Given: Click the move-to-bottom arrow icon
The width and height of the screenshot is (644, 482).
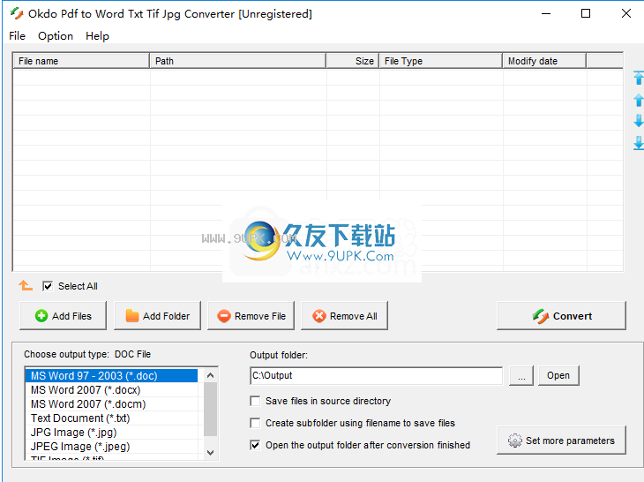Looking at the screenshot, I should click(638, 143).
